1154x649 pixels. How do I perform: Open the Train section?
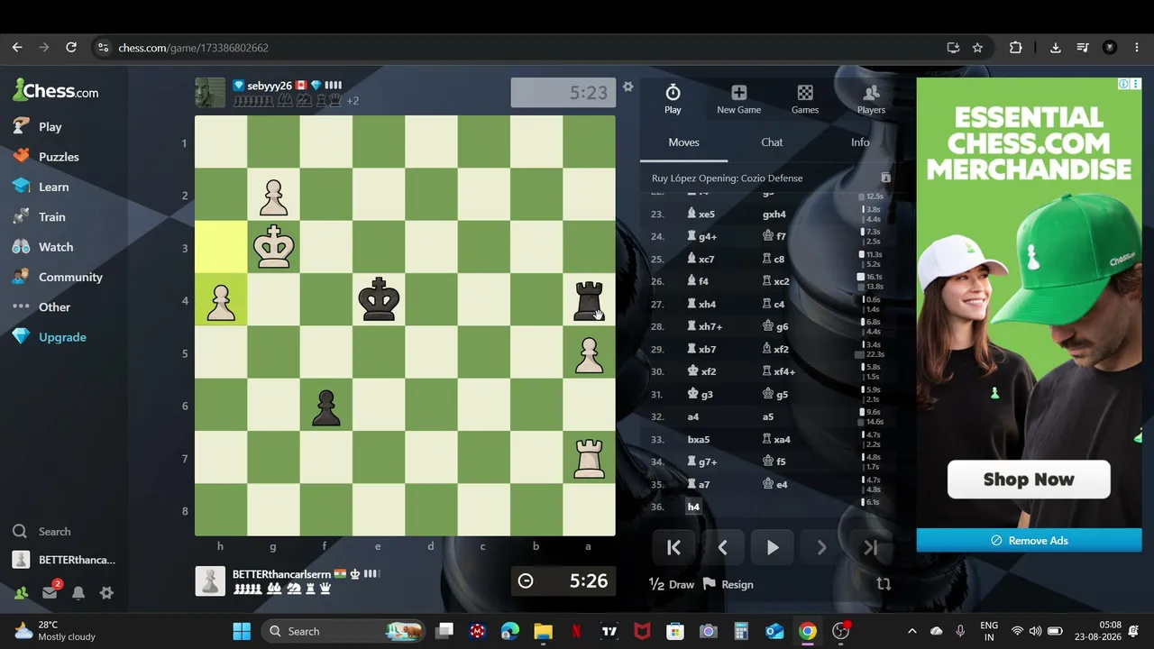pyautogui.click(x=39, y=216)
